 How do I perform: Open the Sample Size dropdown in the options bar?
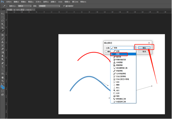(x=25, y=6)
